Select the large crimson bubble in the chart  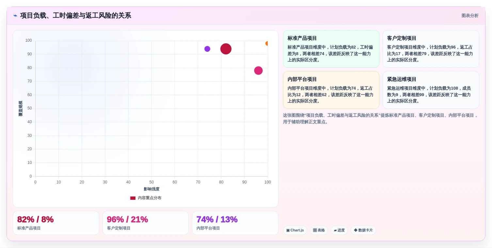226,49
